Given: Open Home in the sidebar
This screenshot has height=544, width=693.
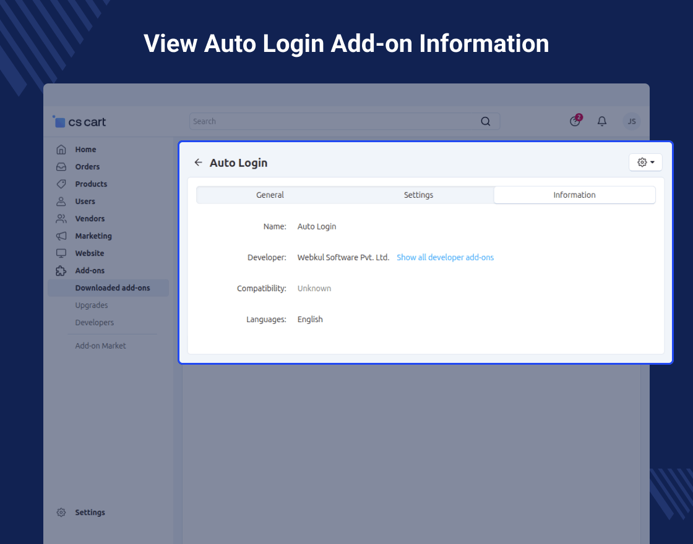Looking at the screenshot, I should (x=85, y=150).
